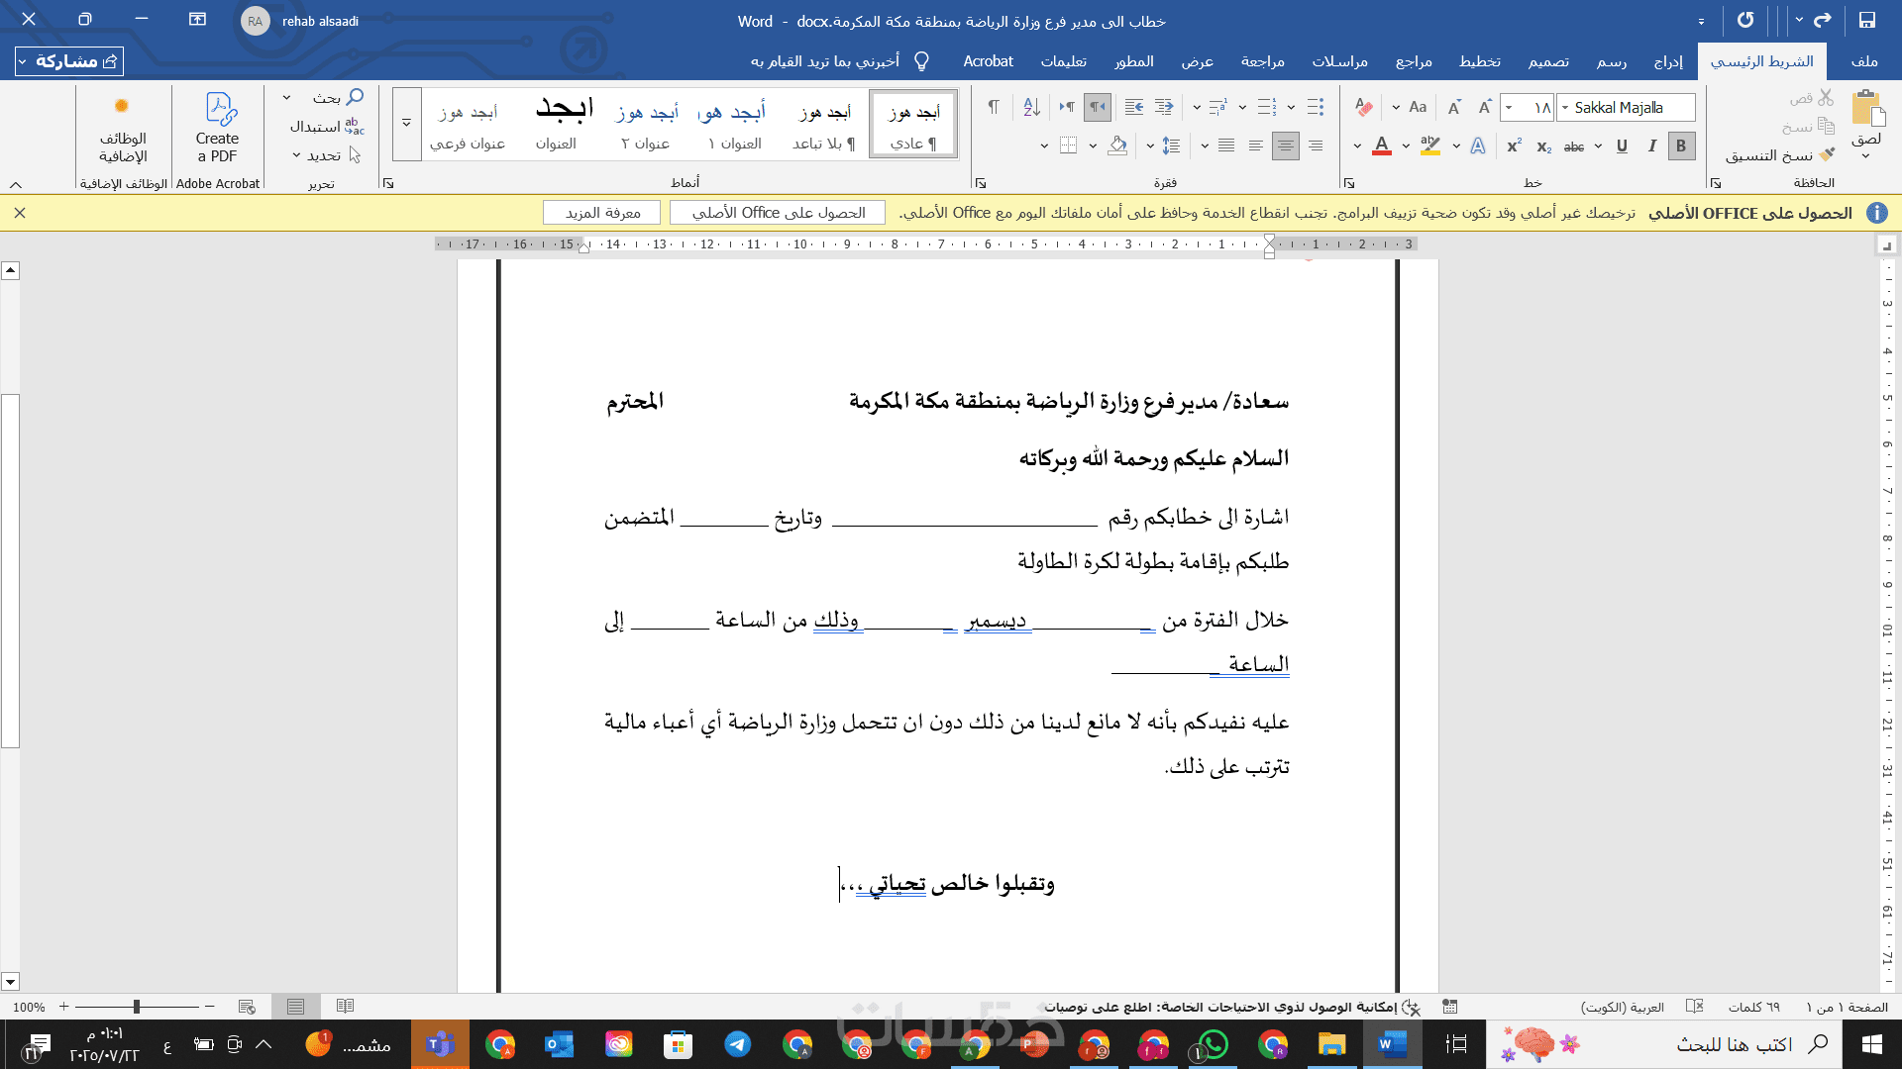Expand the styles gallery more arrow
The width and height of the screenshot is (1902, 1069).
[x=406, y=125]
